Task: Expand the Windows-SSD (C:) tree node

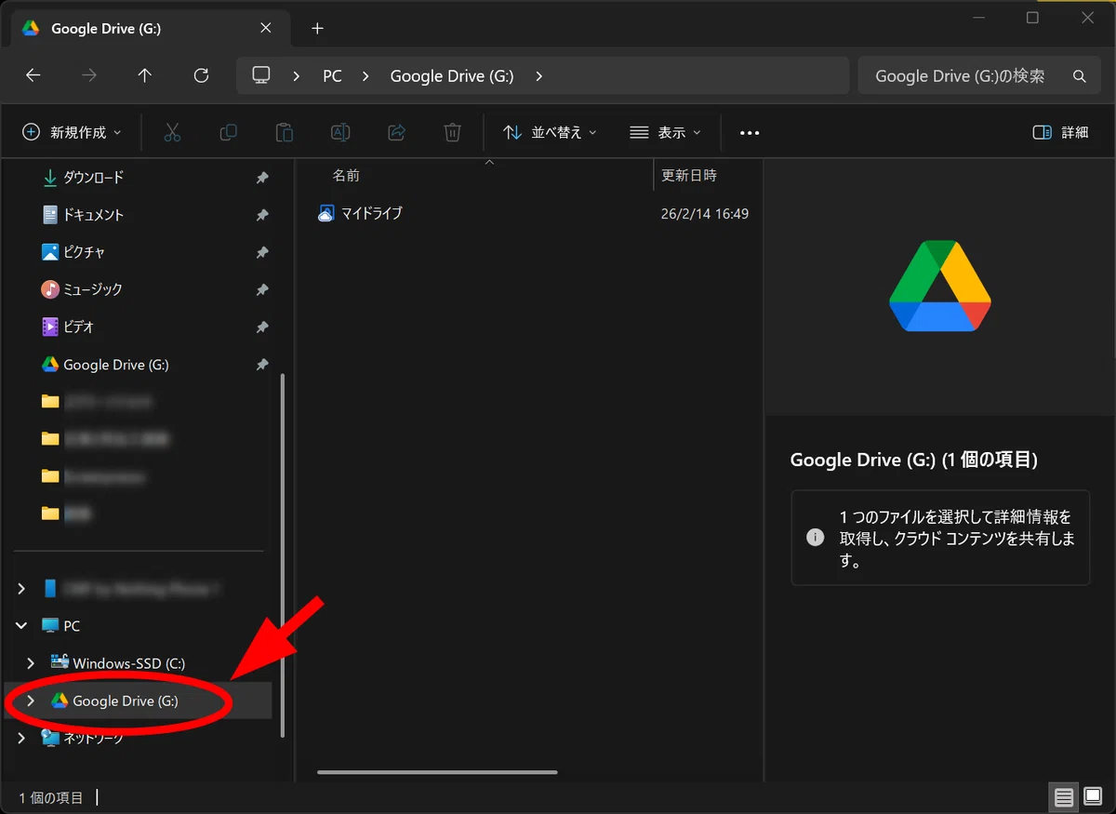Action: 31,663
